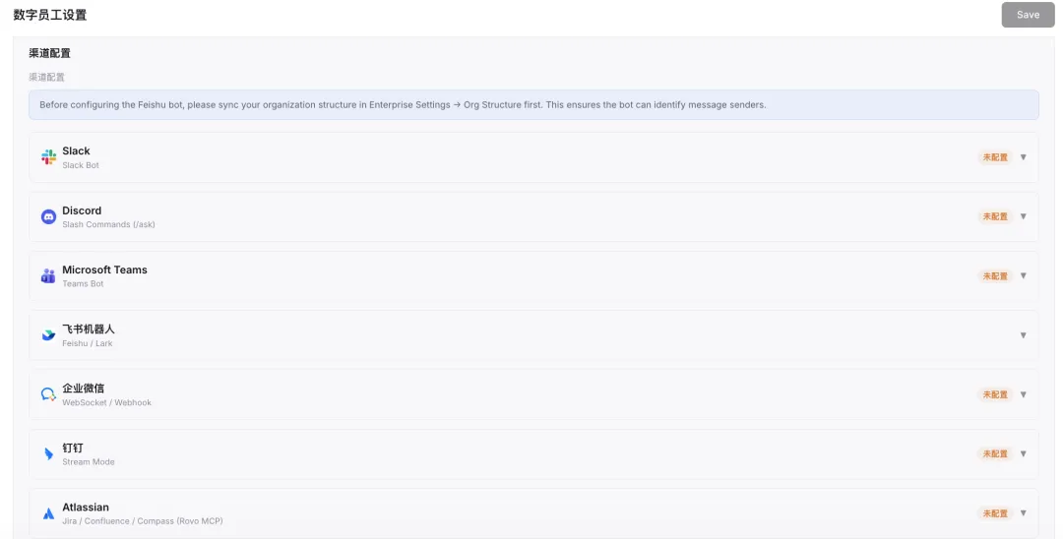Click the 未配置 badge in Slack row
The width and height of the screenshot is (1063, 539).
tap(995, 157)
